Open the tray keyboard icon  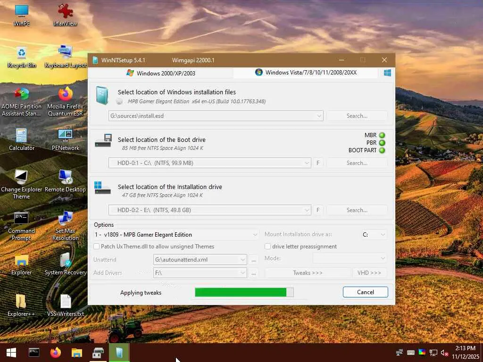click(x=411, y=353)
